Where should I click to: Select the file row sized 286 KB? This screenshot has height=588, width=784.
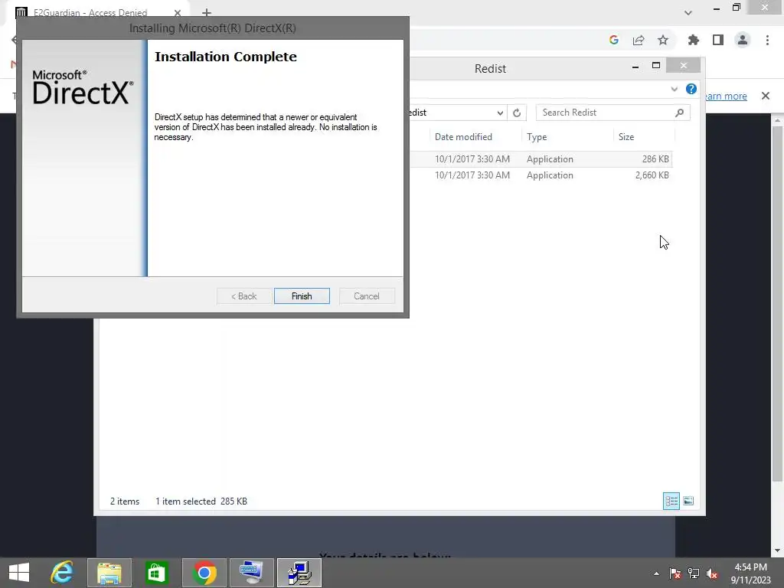coord(540,159)
